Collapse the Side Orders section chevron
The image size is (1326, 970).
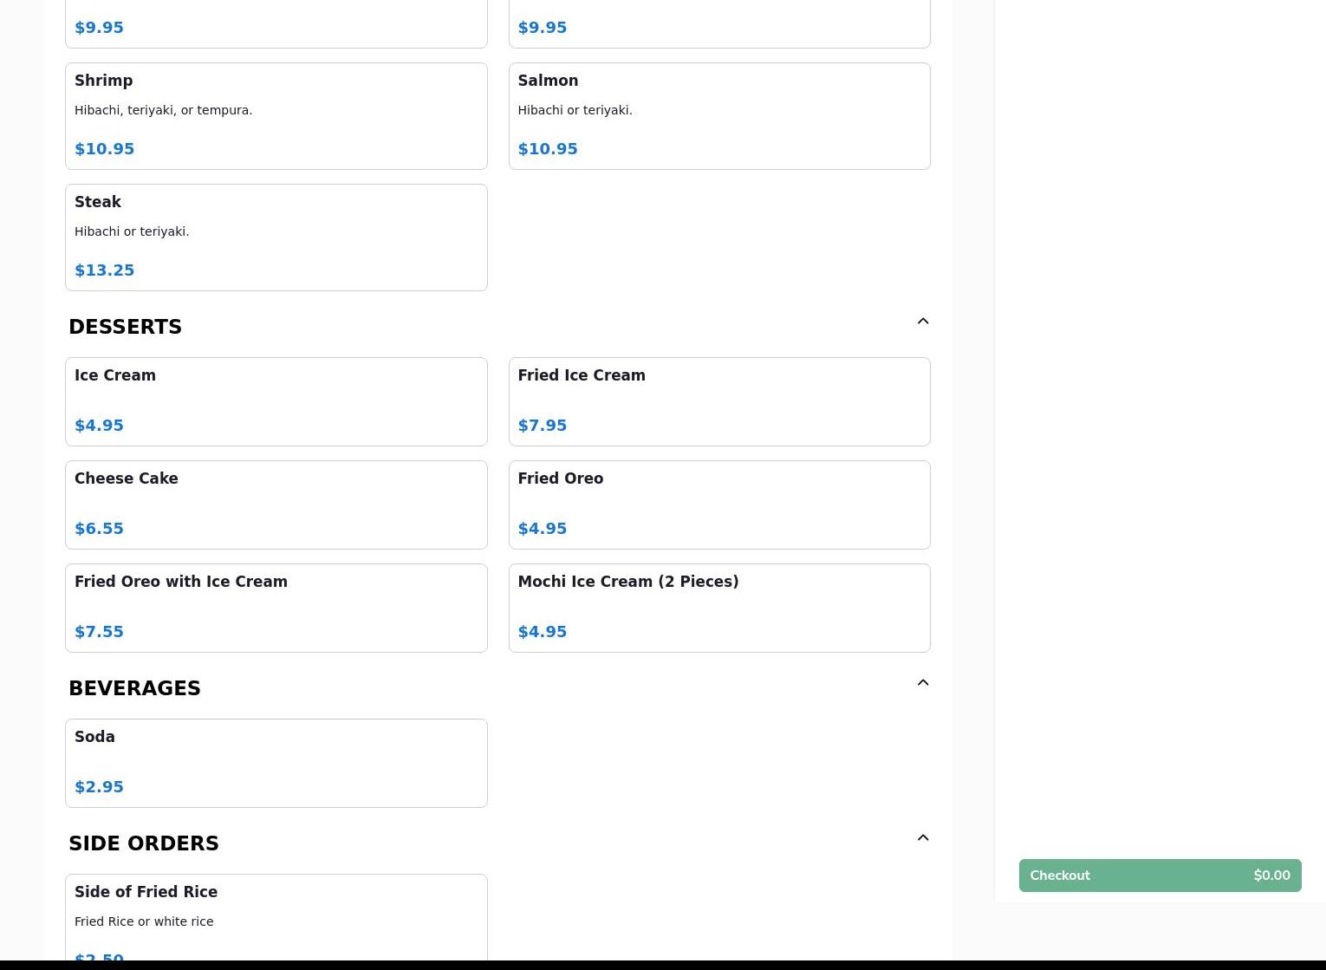(923, 837)
